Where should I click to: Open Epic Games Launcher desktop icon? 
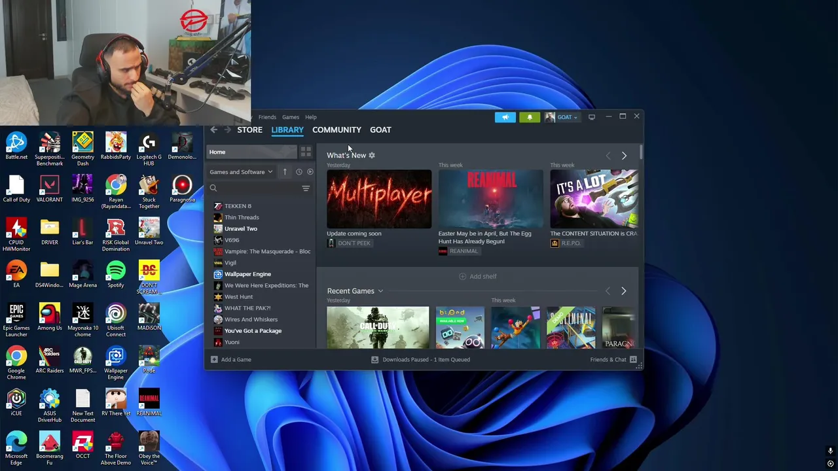(16, 321)
